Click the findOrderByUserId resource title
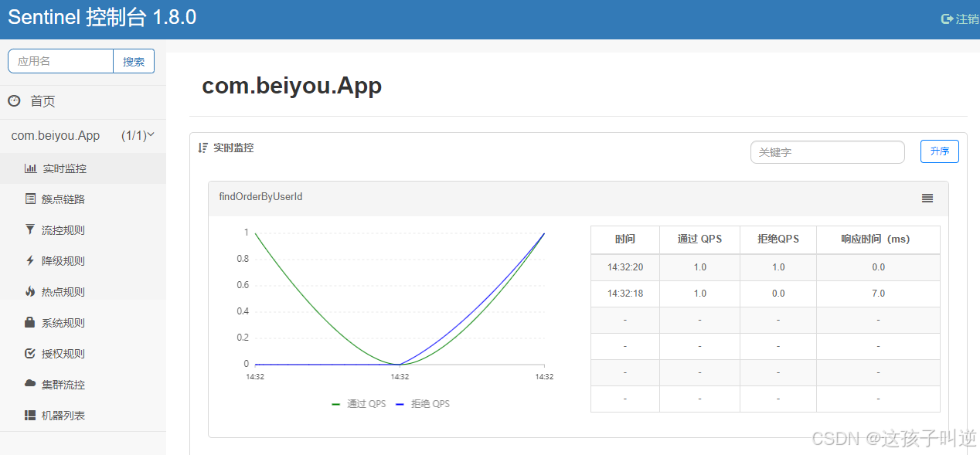This screenshot has width=980, height=455. 261,197
